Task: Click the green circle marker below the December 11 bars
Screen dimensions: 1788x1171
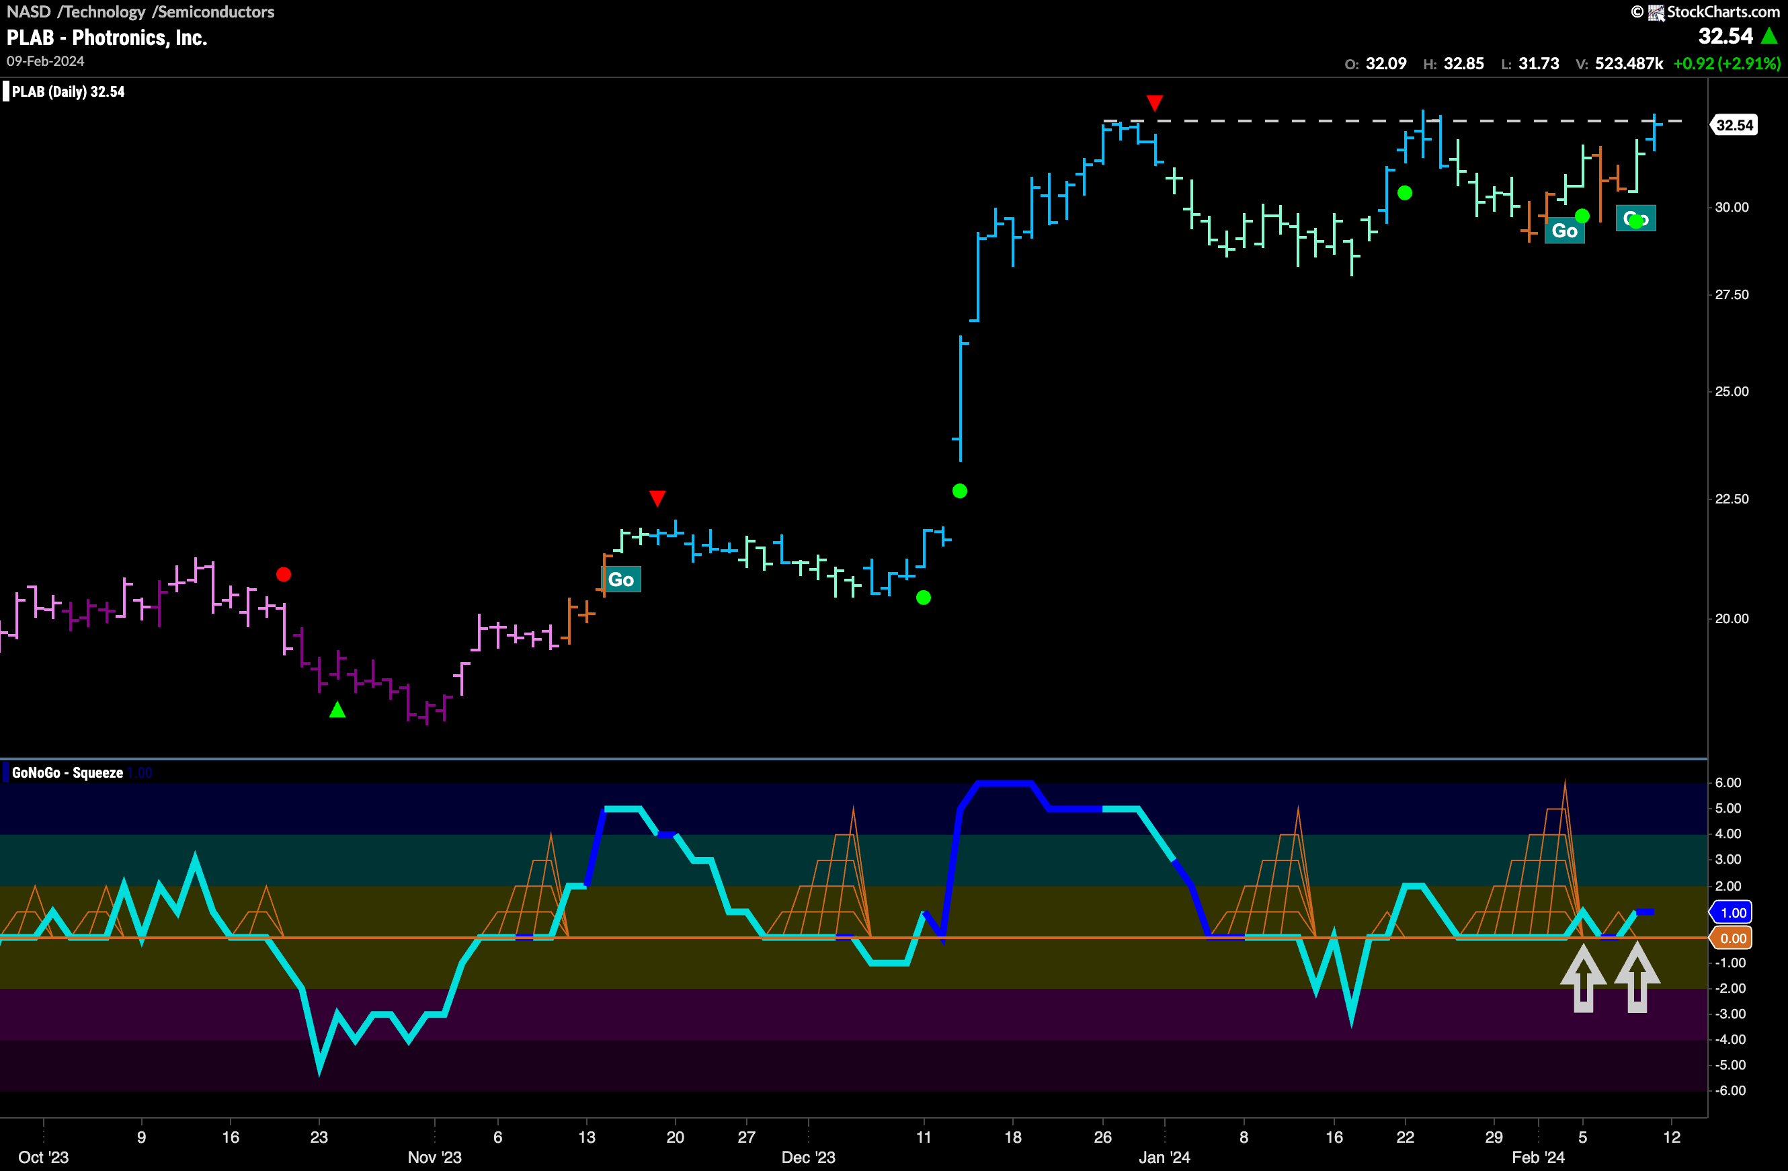Action: [924, 598]
